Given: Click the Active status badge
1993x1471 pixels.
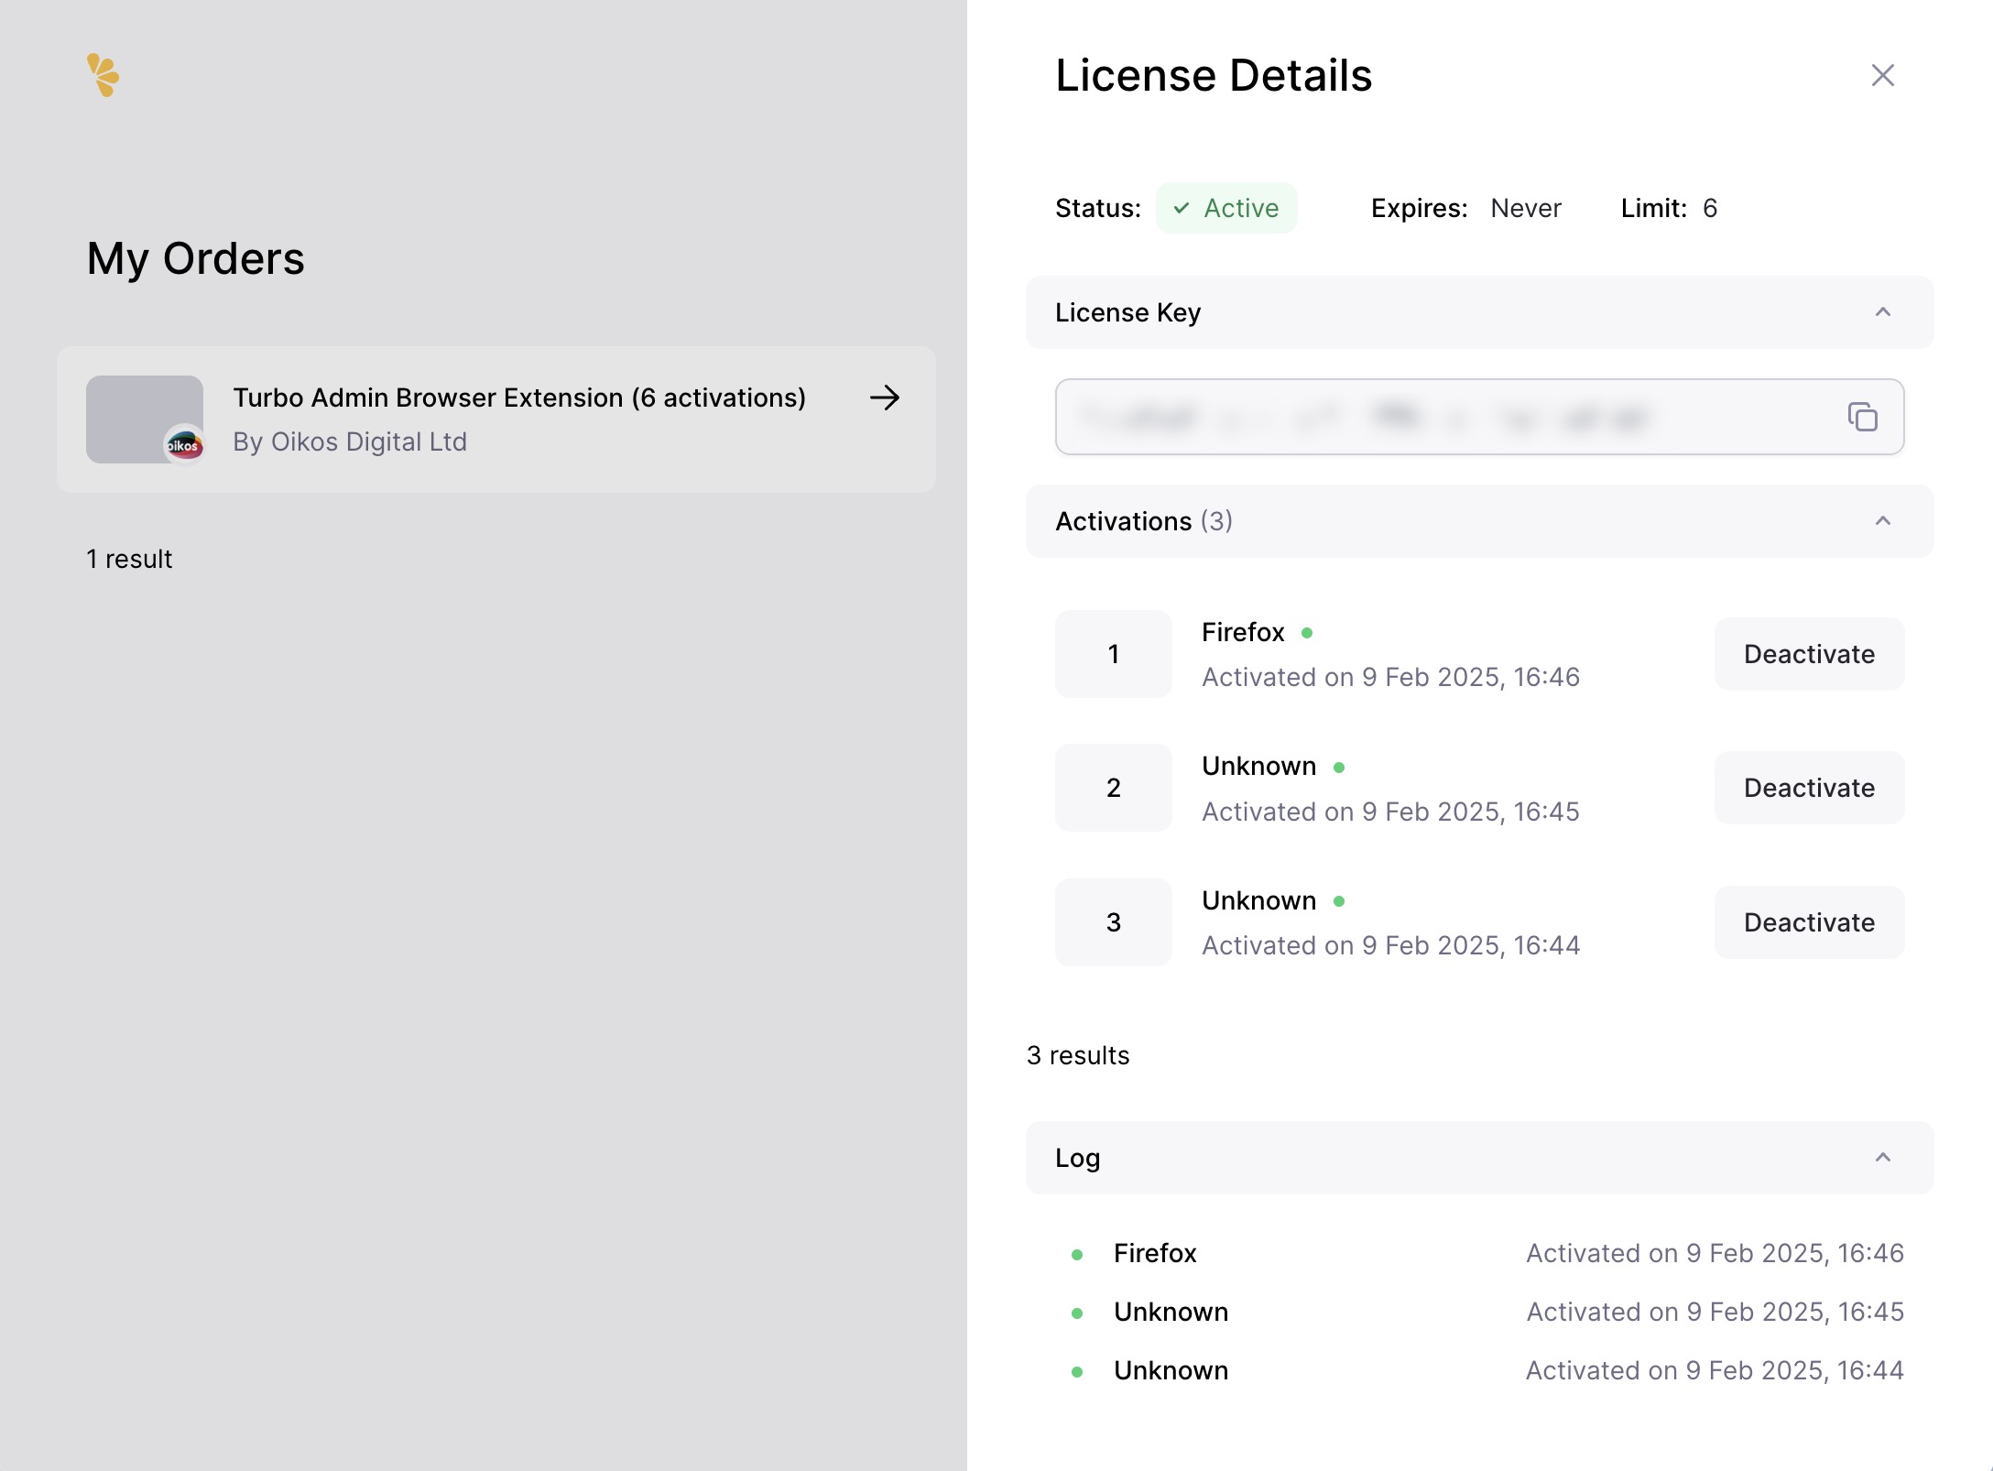Looking at the screenshot, I should coord(1226,208).
